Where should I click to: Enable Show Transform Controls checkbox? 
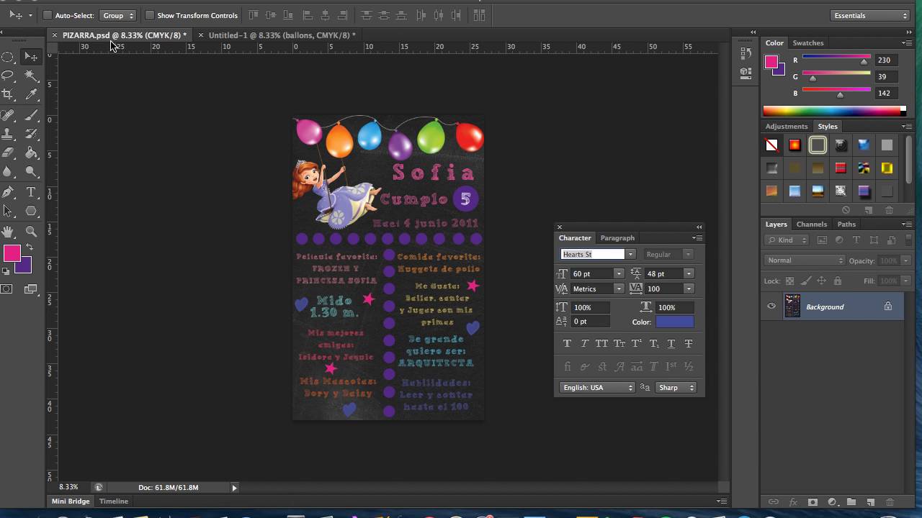click(150, 15)
